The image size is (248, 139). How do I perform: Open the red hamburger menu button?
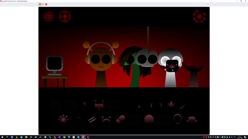(x=49, y=16)
